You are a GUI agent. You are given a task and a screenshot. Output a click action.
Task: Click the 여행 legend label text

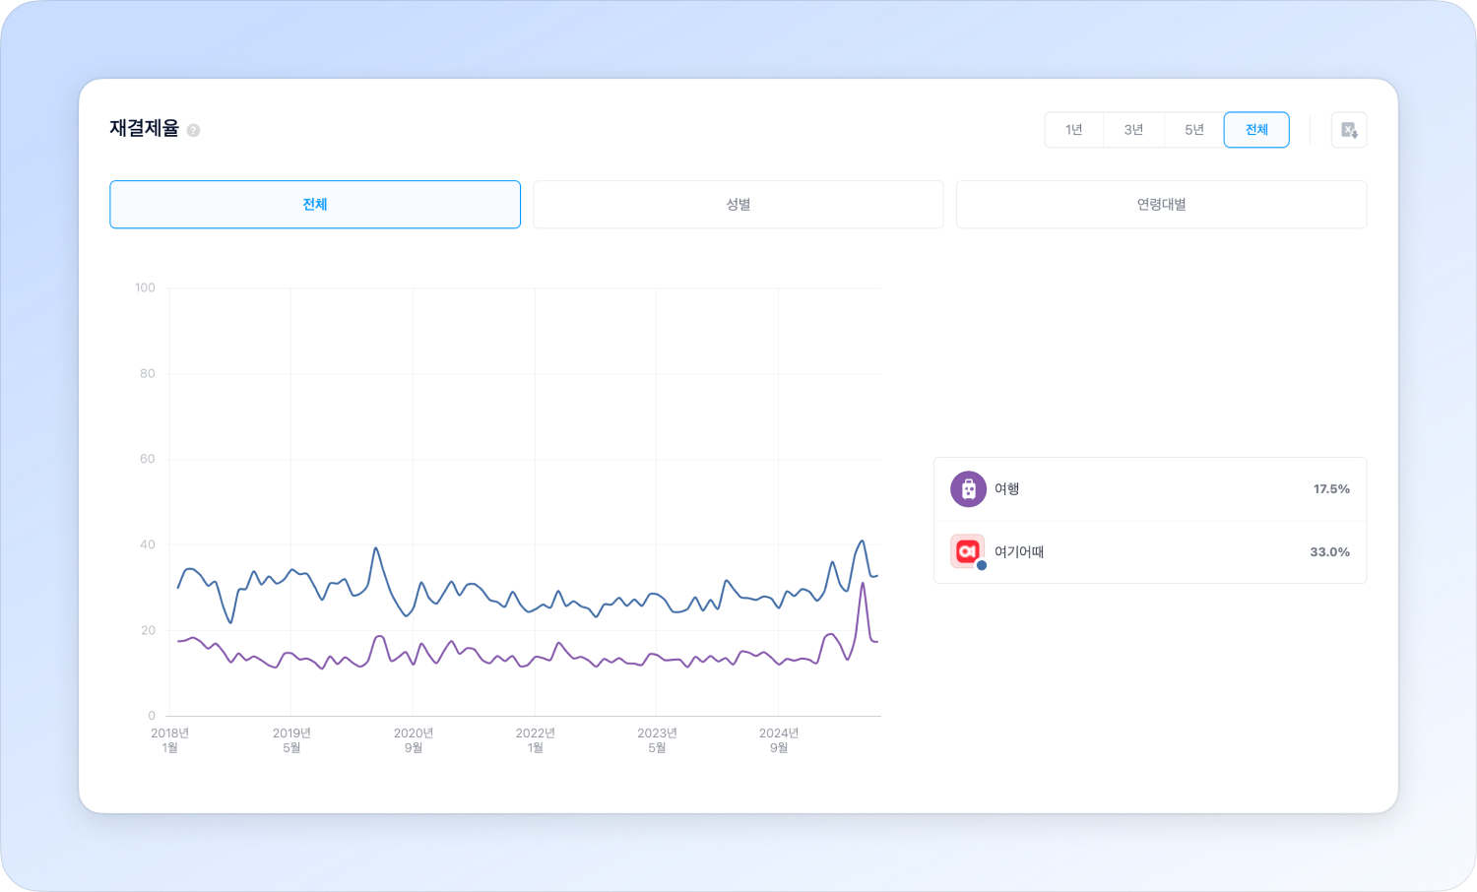(1006, 489)
